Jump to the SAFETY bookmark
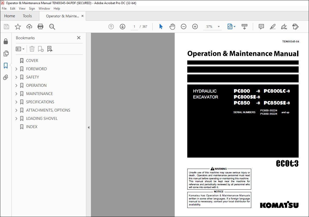This screenshot has height=217, width=309. point(33,77)
